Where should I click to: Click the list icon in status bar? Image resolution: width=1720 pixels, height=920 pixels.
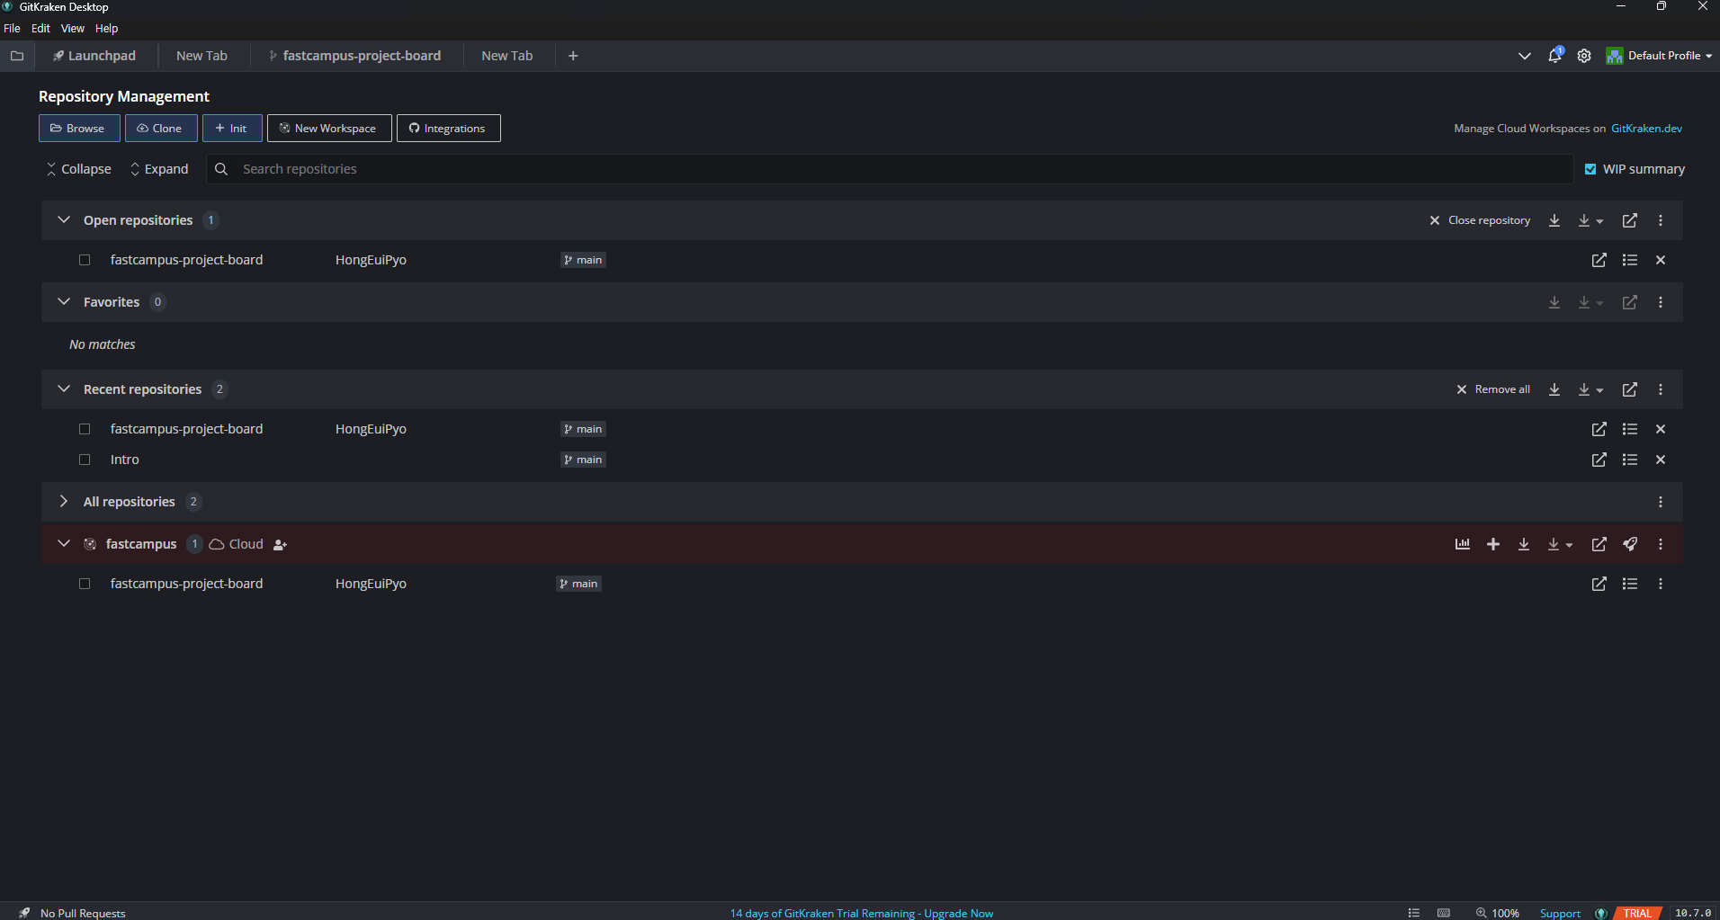click(x=1414, y=913)
